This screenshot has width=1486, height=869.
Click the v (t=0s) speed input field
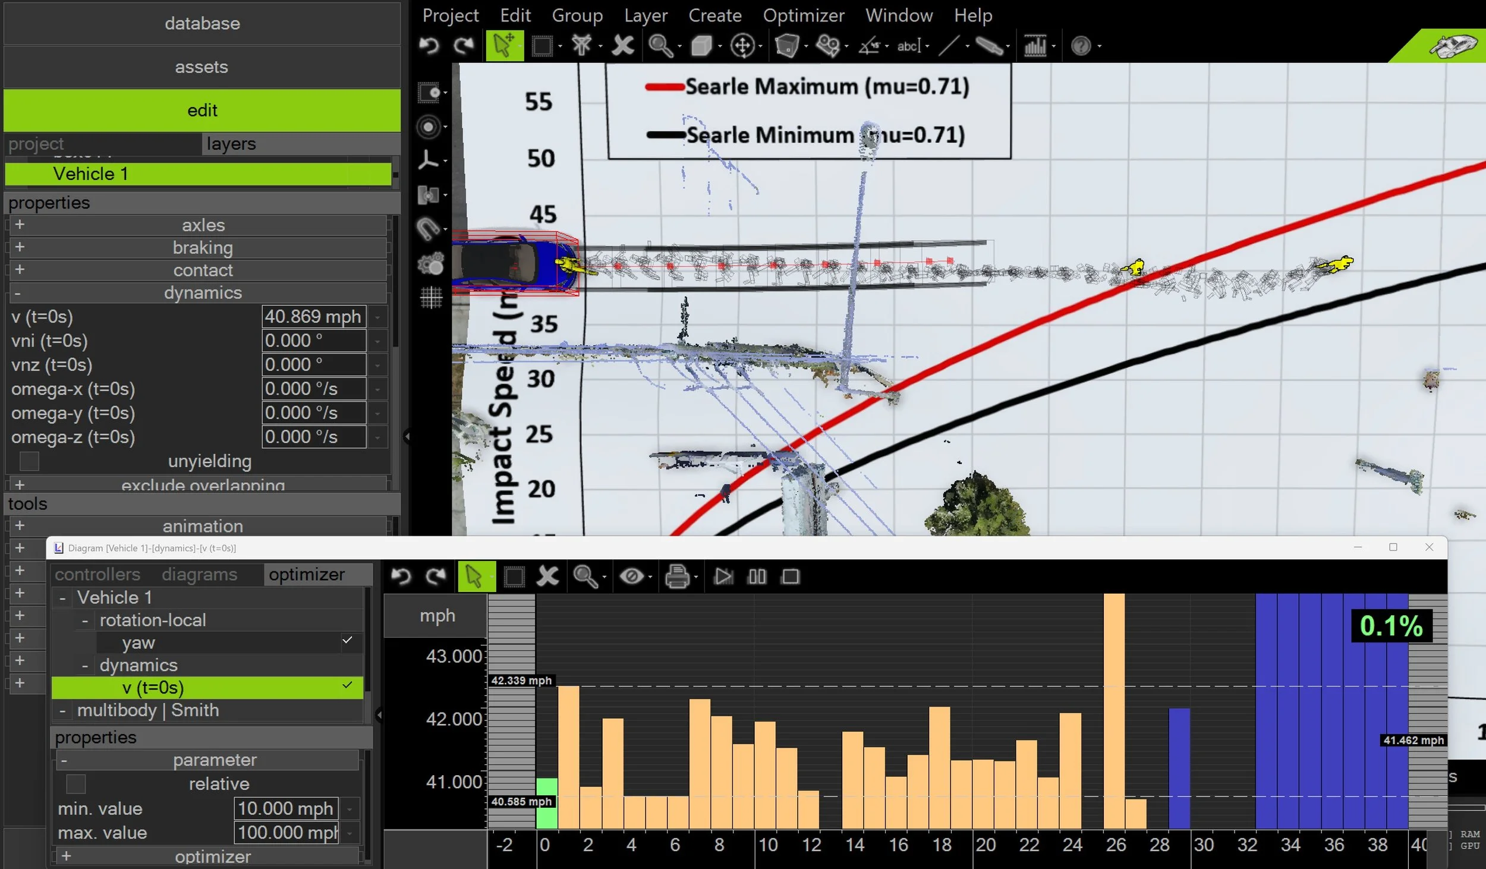pos(313,317)
